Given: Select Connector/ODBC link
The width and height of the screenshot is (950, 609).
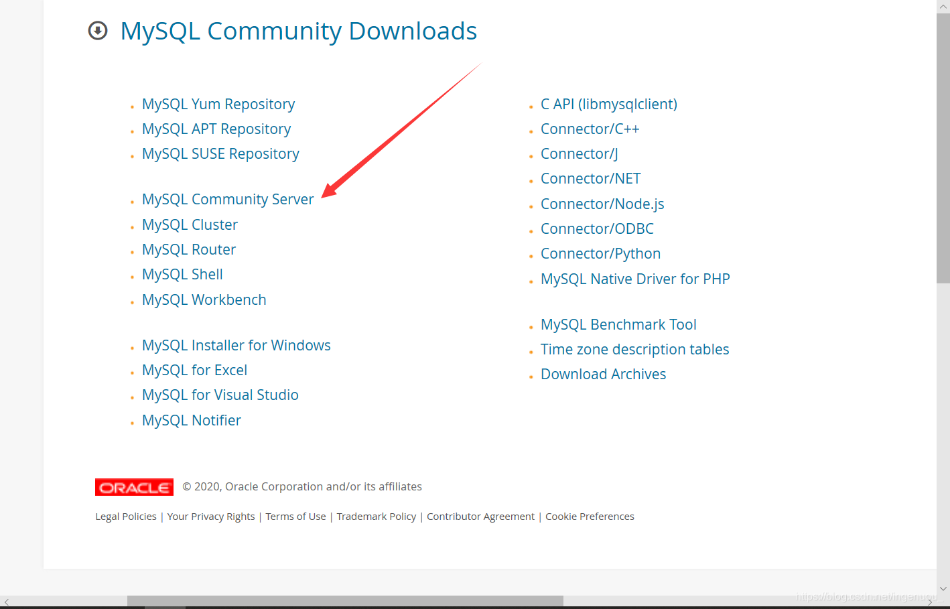Looking at the screenshot, I should coord(597,229).
